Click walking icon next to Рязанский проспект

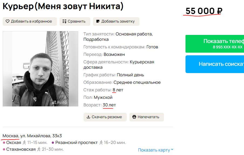tap(101, 143)
